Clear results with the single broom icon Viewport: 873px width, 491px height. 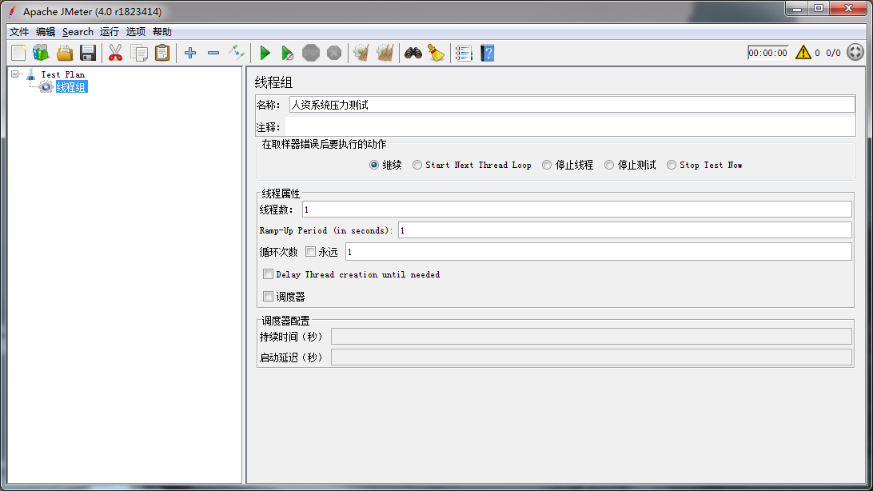tap(361, 53)
